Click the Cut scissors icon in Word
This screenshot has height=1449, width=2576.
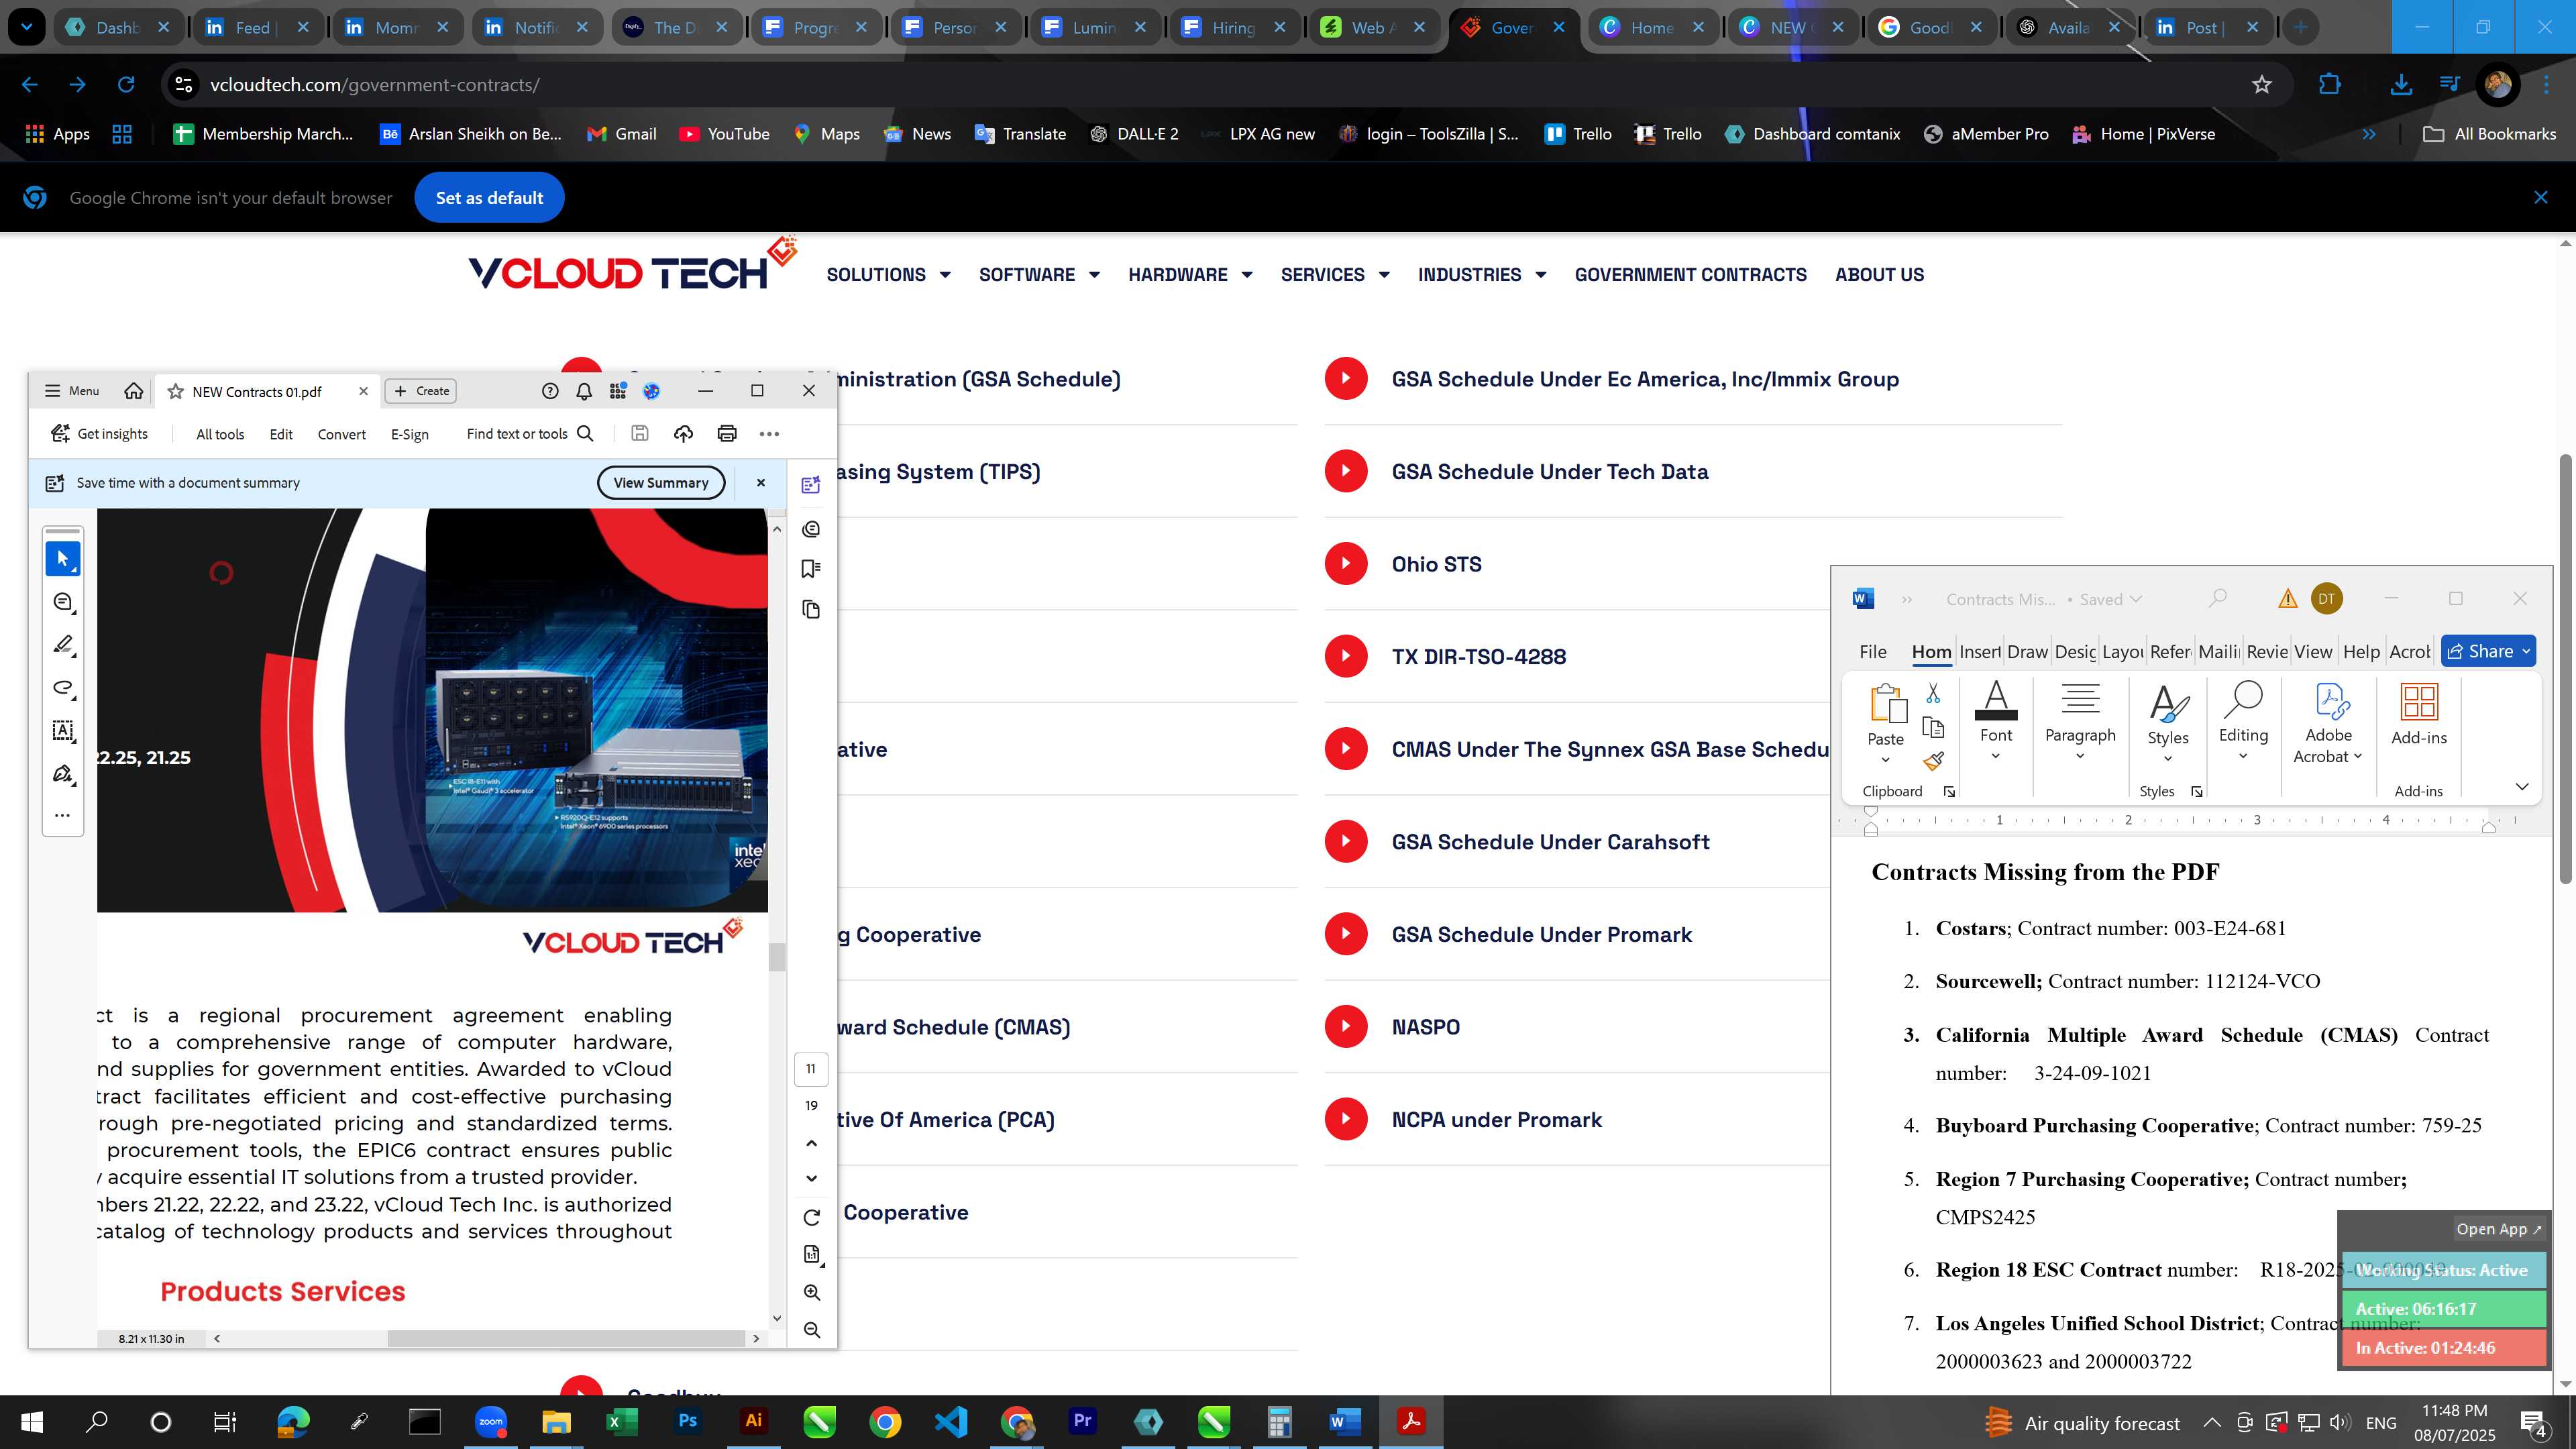click(x=1933, y=693)
